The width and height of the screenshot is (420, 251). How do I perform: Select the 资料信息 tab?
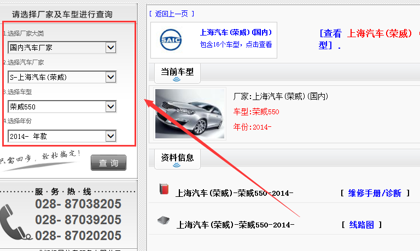point(177,159)
